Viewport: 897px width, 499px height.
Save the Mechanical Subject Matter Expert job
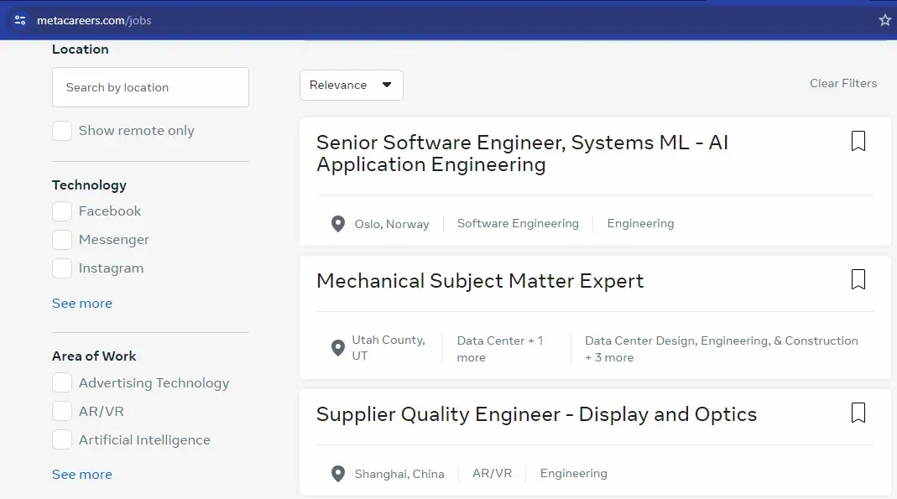coord(858,279)
